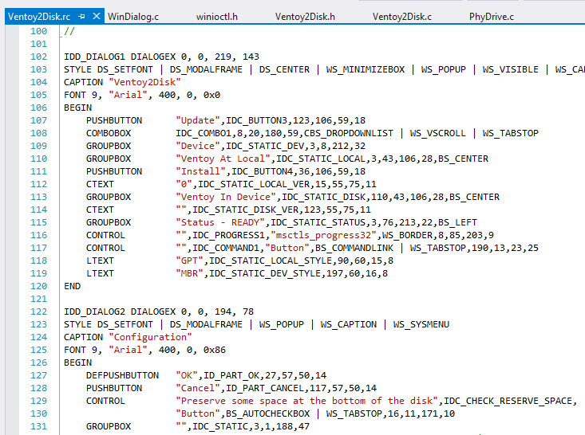The height and width of the screenshot is (435, 585).
Task: Click the END keyword on line 120
Action: point(72,286)
